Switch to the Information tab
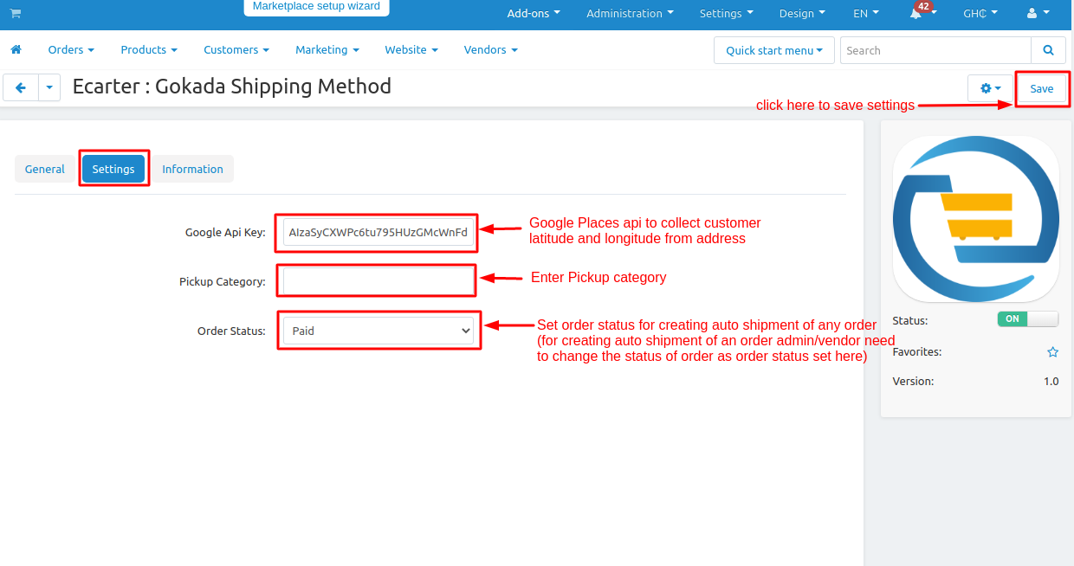Screen dimensions: 1074x566 coord(192,169)
